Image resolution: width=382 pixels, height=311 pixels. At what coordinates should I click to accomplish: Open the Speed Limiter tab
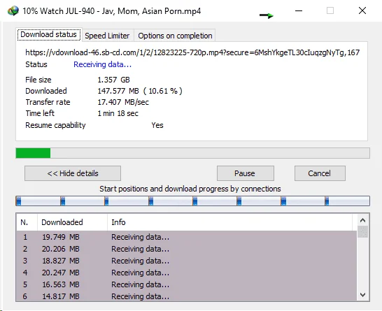[x=107, y=36]
